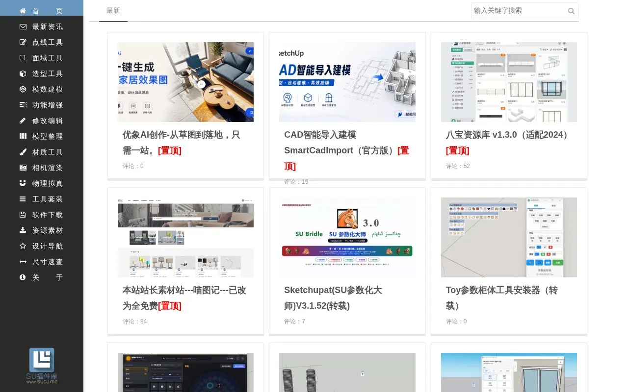Click the star icon for 设计导航
Screen dimensions: 628x392
tap(23, 246)
